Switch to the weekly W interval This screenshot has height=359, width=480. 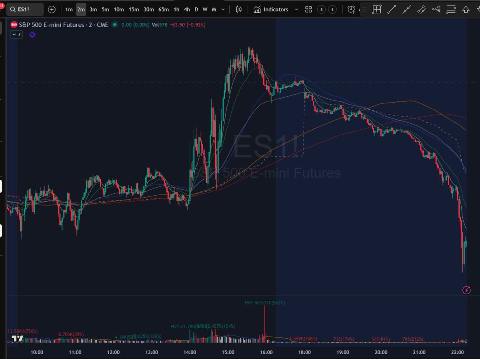coord(205,9)
